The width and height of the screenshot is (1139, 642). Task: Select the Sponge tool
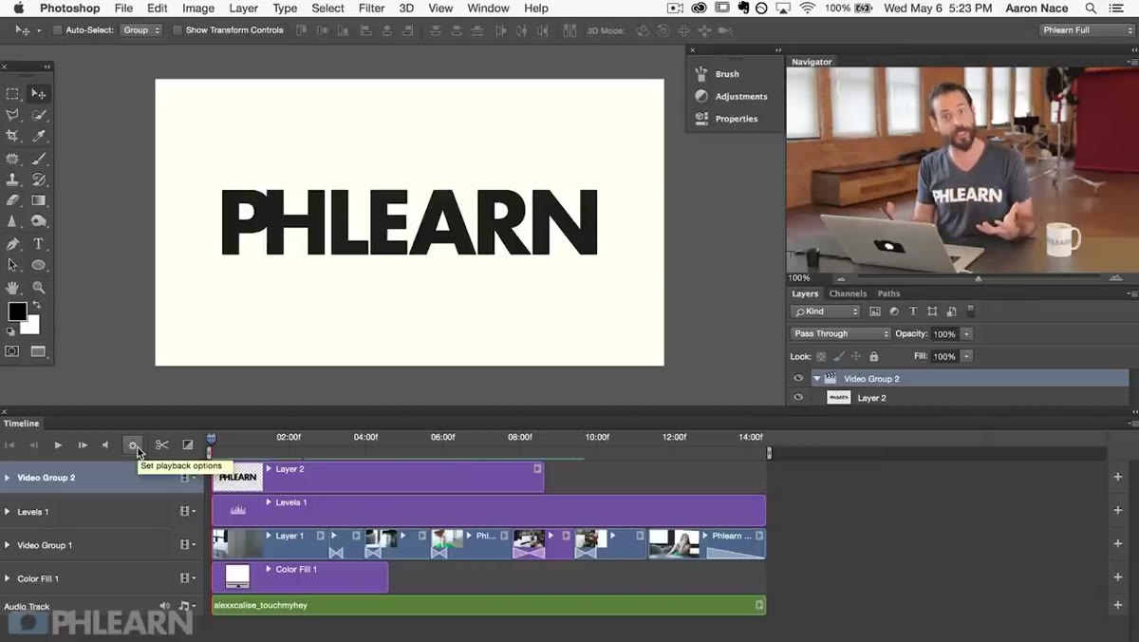click(39, 221)
